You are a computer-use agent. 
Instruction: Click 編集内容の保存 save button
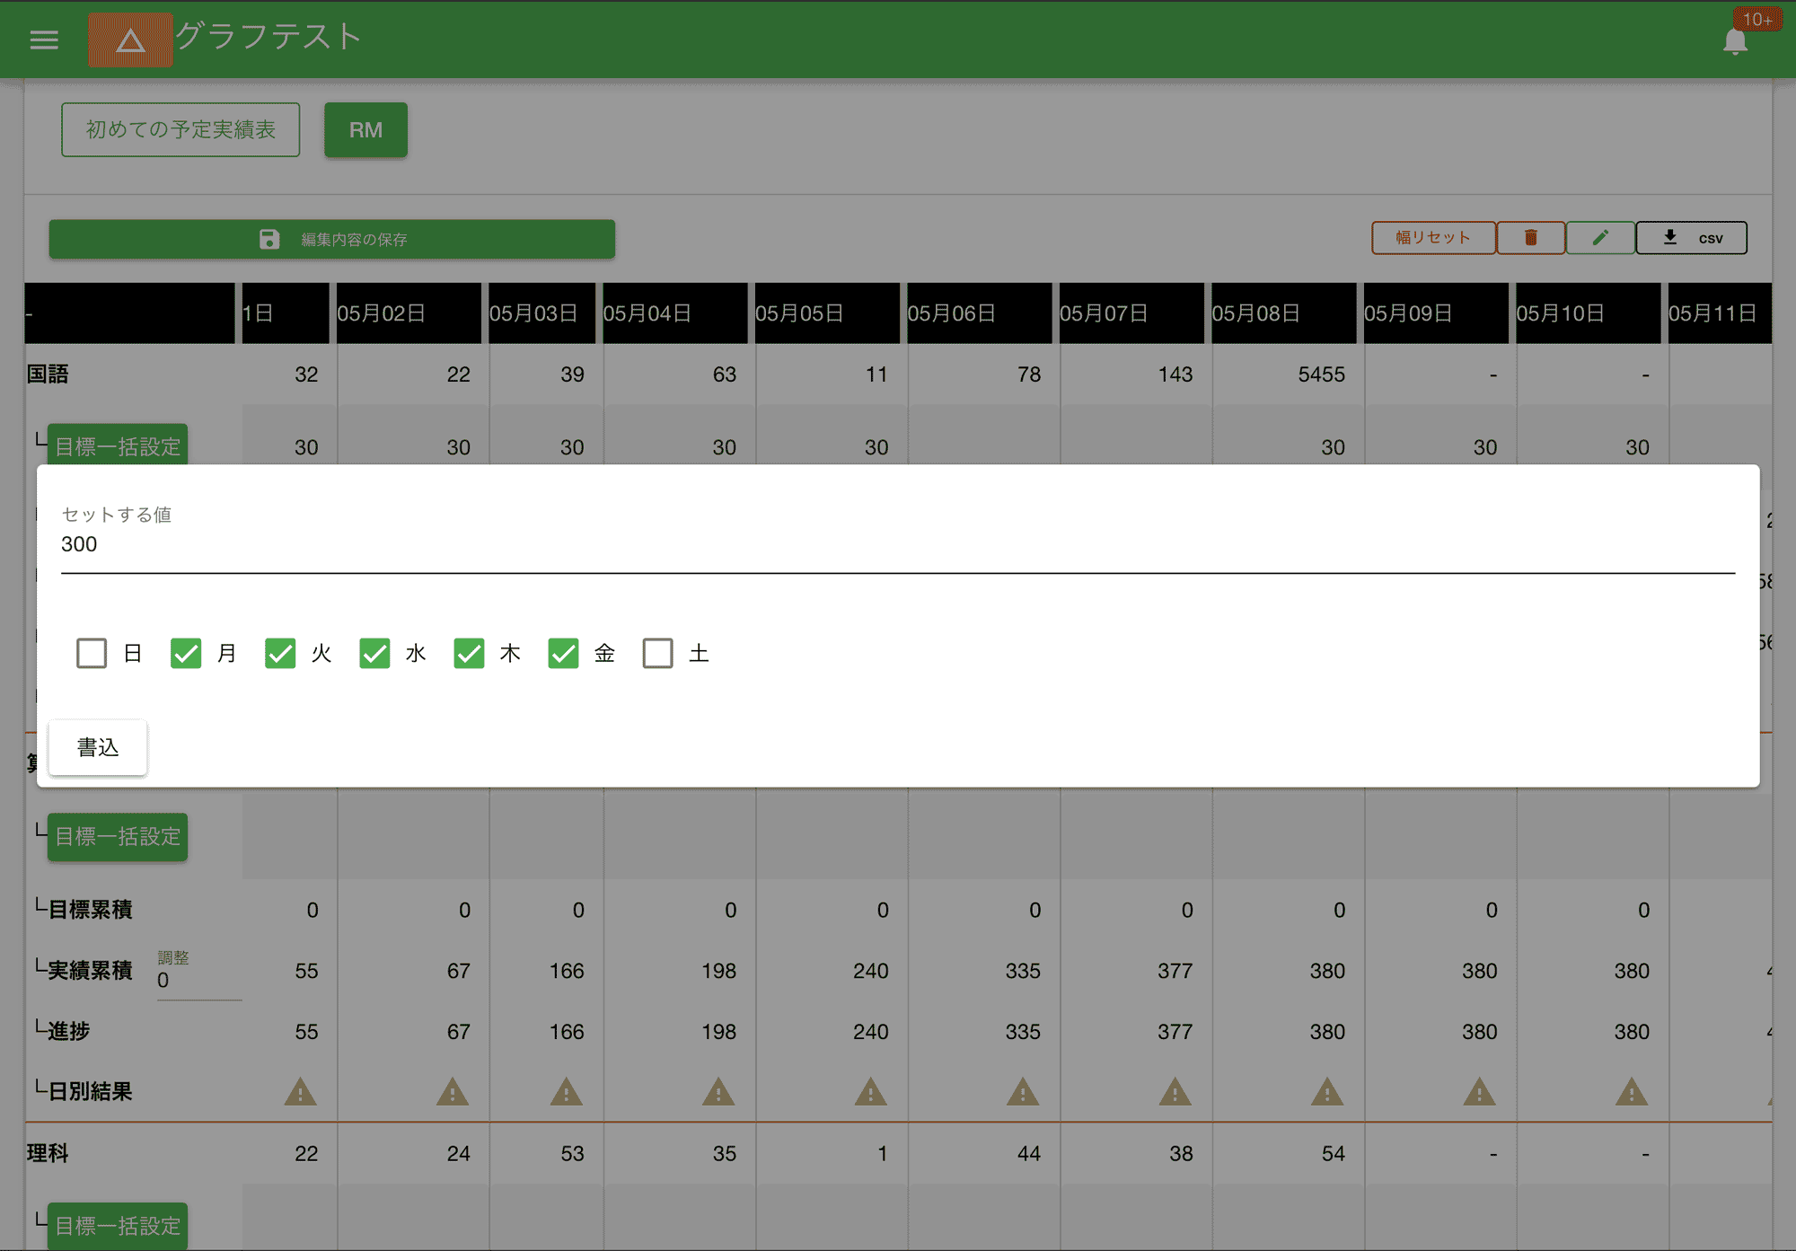pos(331,239)
